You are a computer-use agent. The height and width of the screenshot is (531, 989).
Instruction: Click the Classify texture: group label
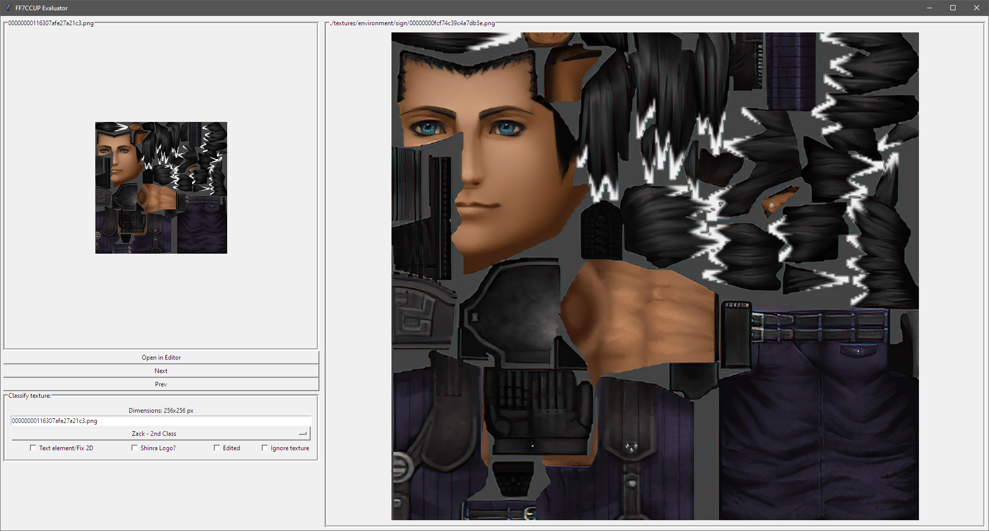[29, 396]
